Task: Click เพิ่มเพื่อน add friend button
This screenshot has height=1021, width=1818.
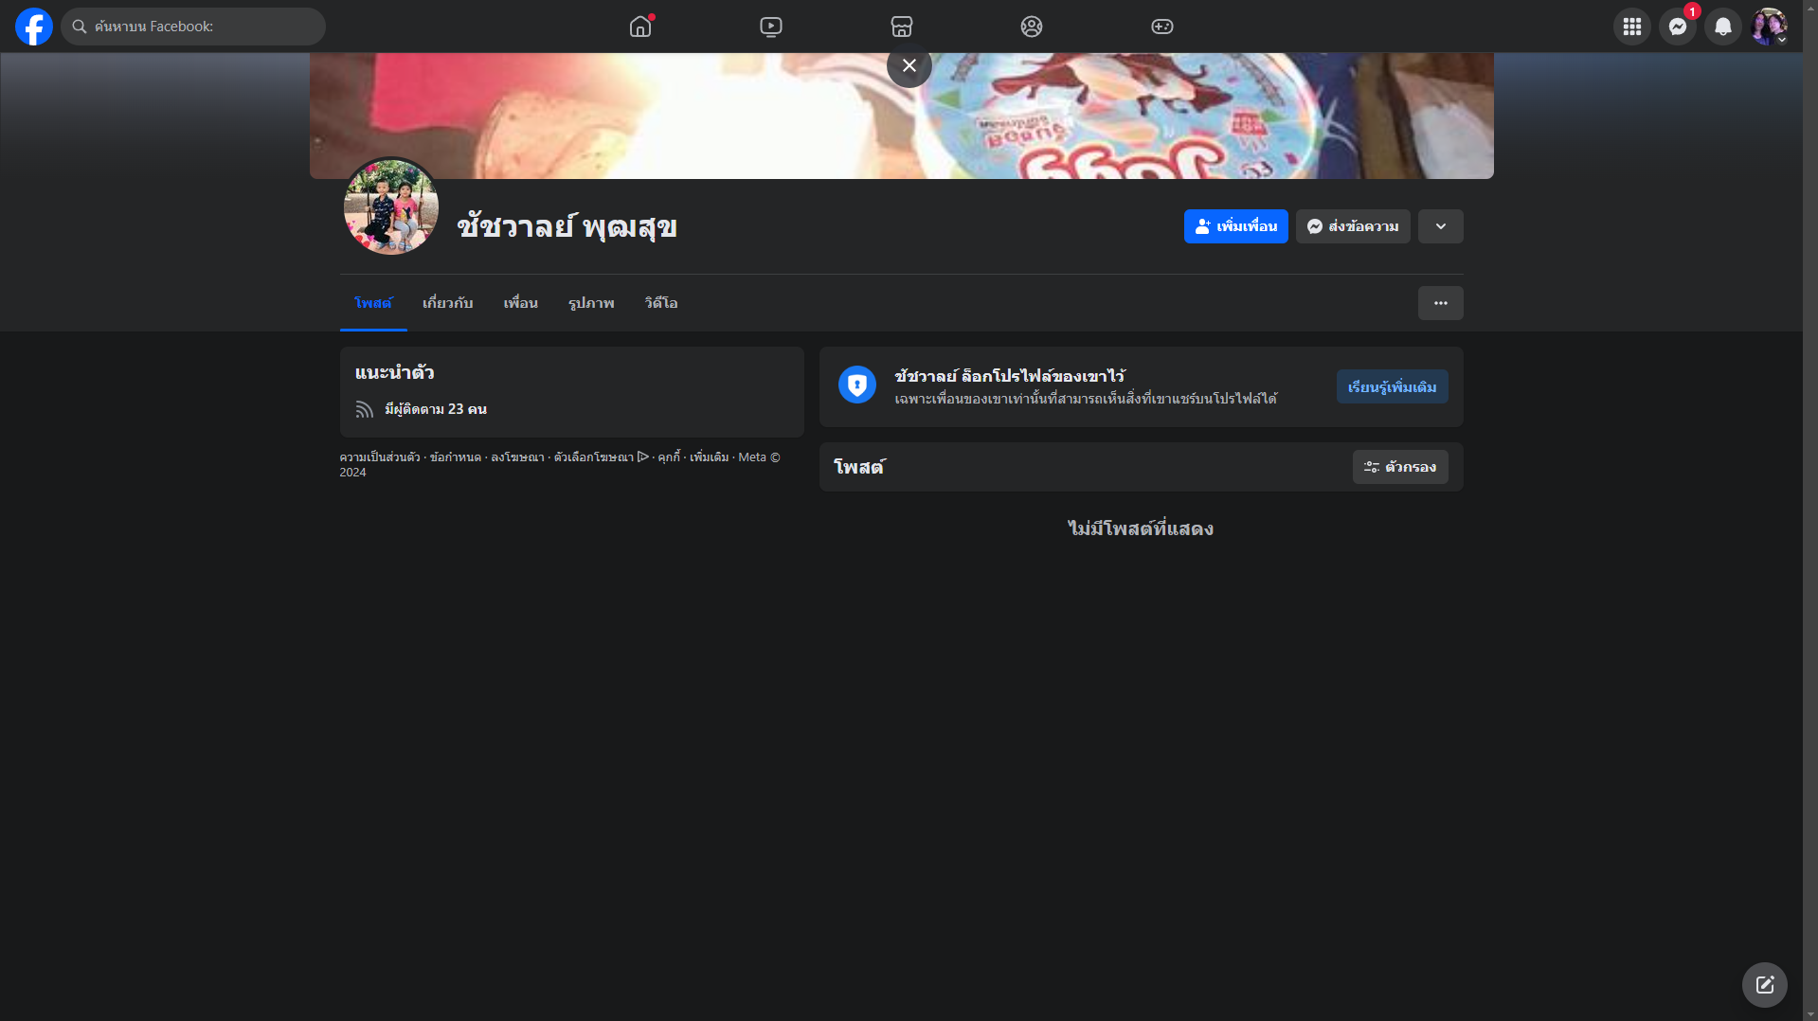Action: click(1236, 226)
